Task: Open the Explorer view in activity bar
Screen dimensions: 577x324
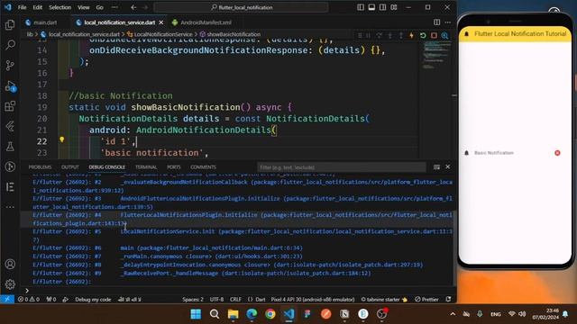Action: coord(10,24)
